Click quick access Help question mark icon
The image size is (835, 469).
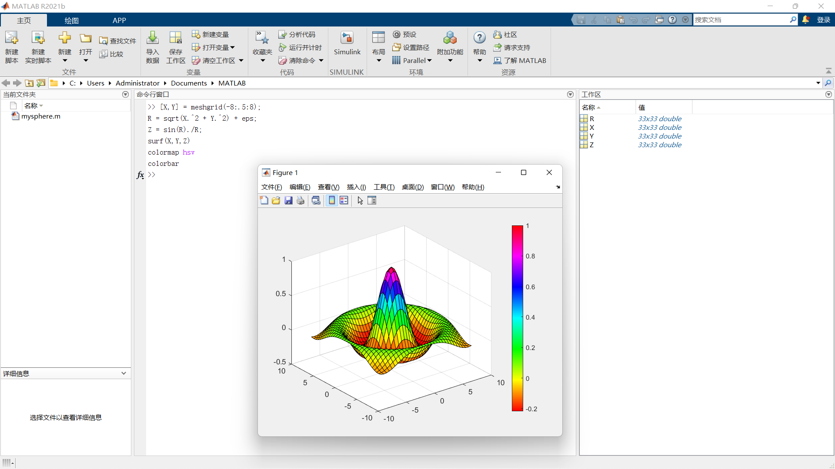[x=672, y=20]
